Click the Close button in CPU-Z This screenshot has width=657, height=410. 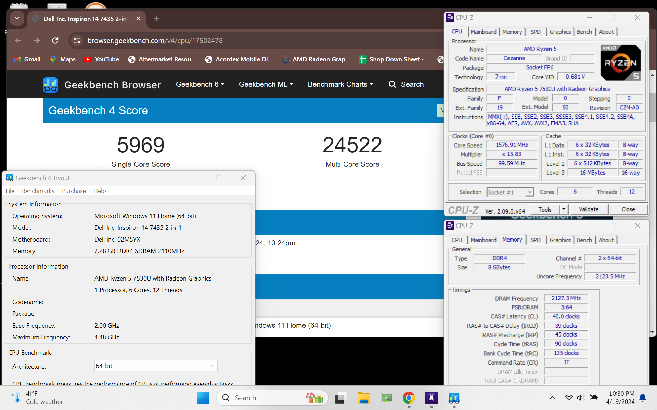click(628, 209)
